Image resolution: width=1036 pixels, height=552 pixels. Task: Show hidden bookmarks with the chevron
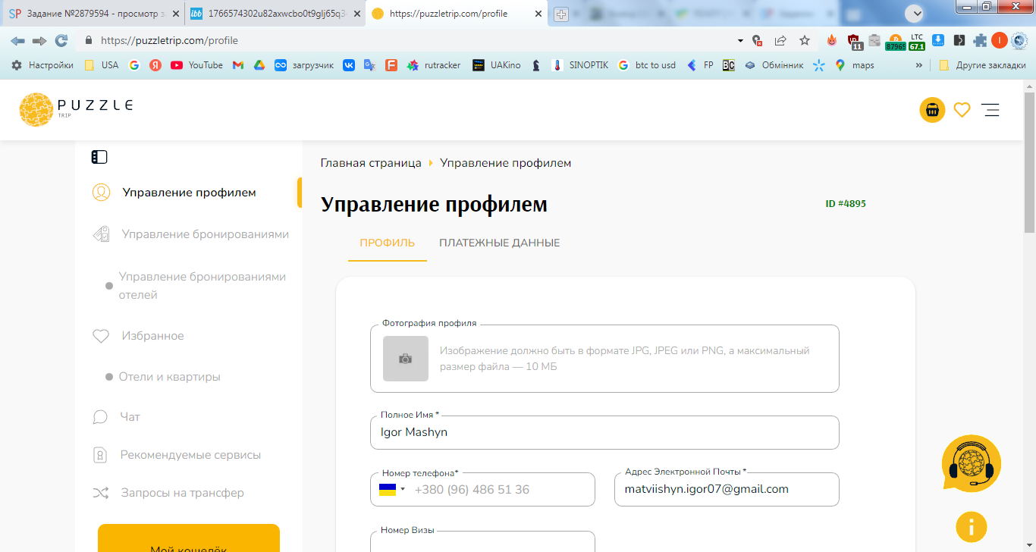(919, 65)
